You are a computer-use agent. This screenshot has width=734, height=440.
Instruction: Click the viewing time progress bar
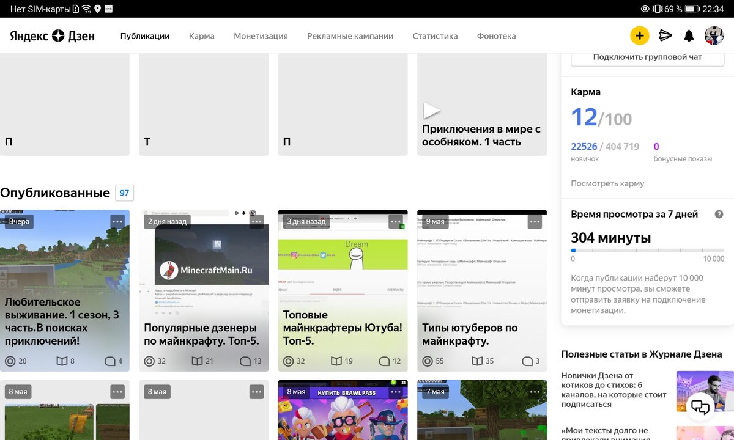648,251
